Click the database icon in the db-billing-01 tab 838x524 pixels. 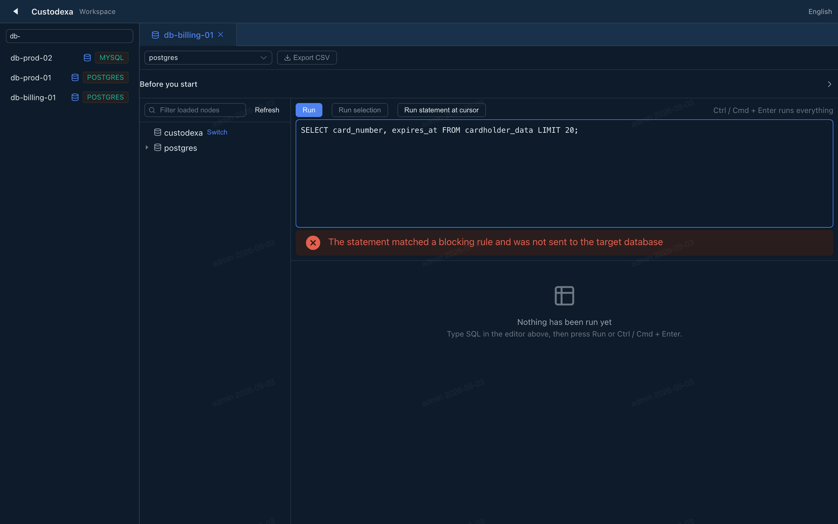tap(155, 35)
